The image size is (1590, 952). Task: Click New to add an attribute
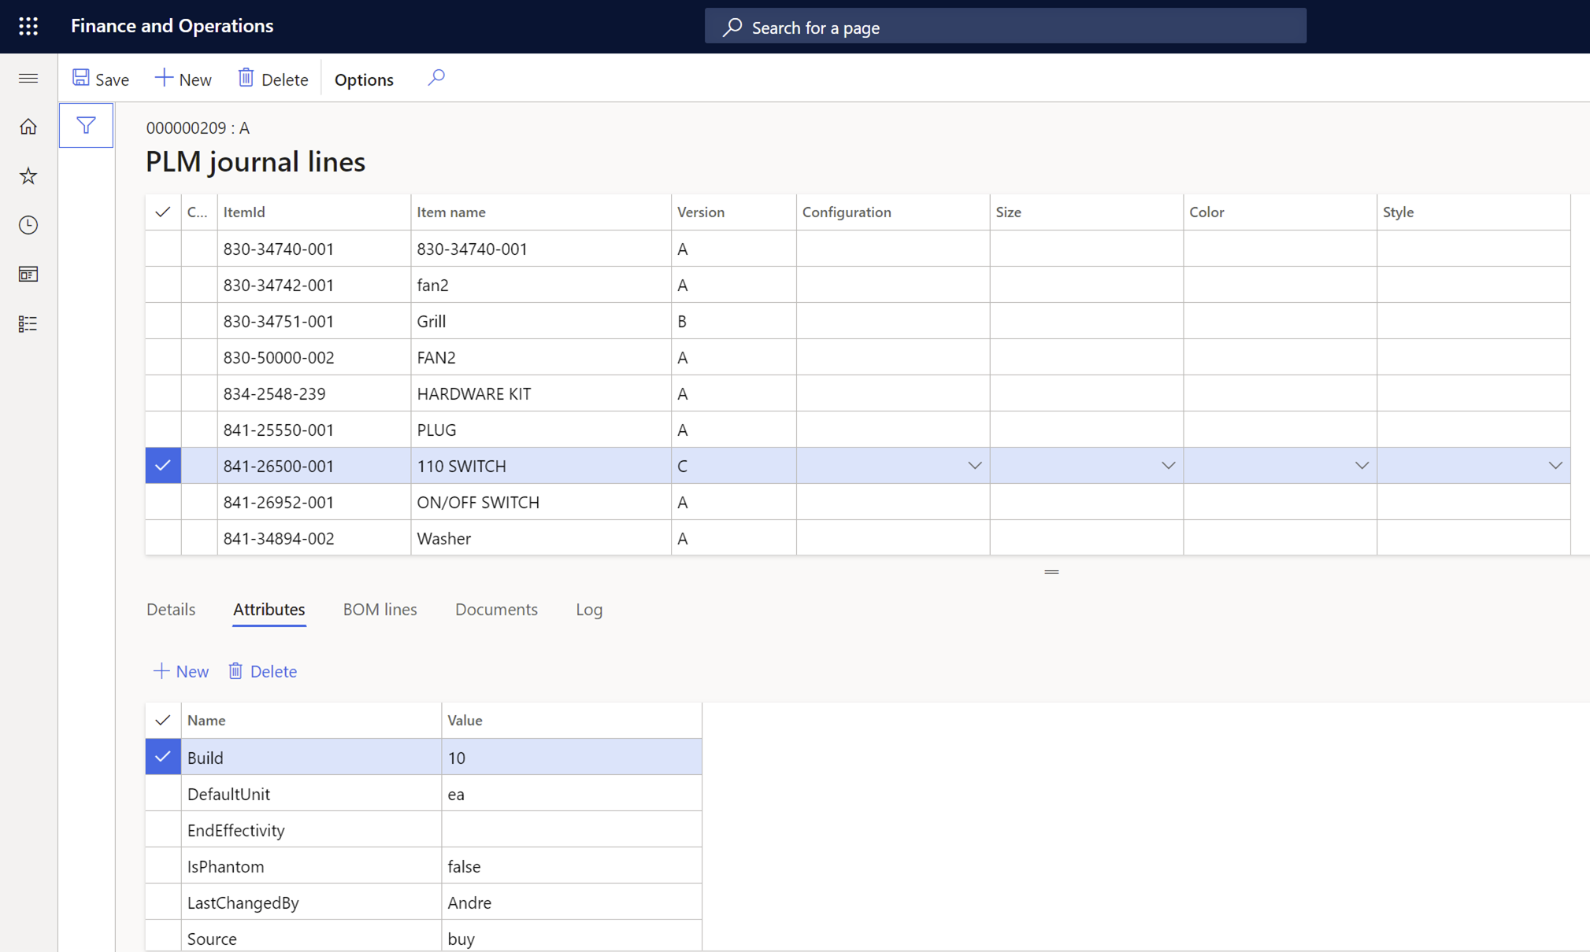click(x=180, y=670)
